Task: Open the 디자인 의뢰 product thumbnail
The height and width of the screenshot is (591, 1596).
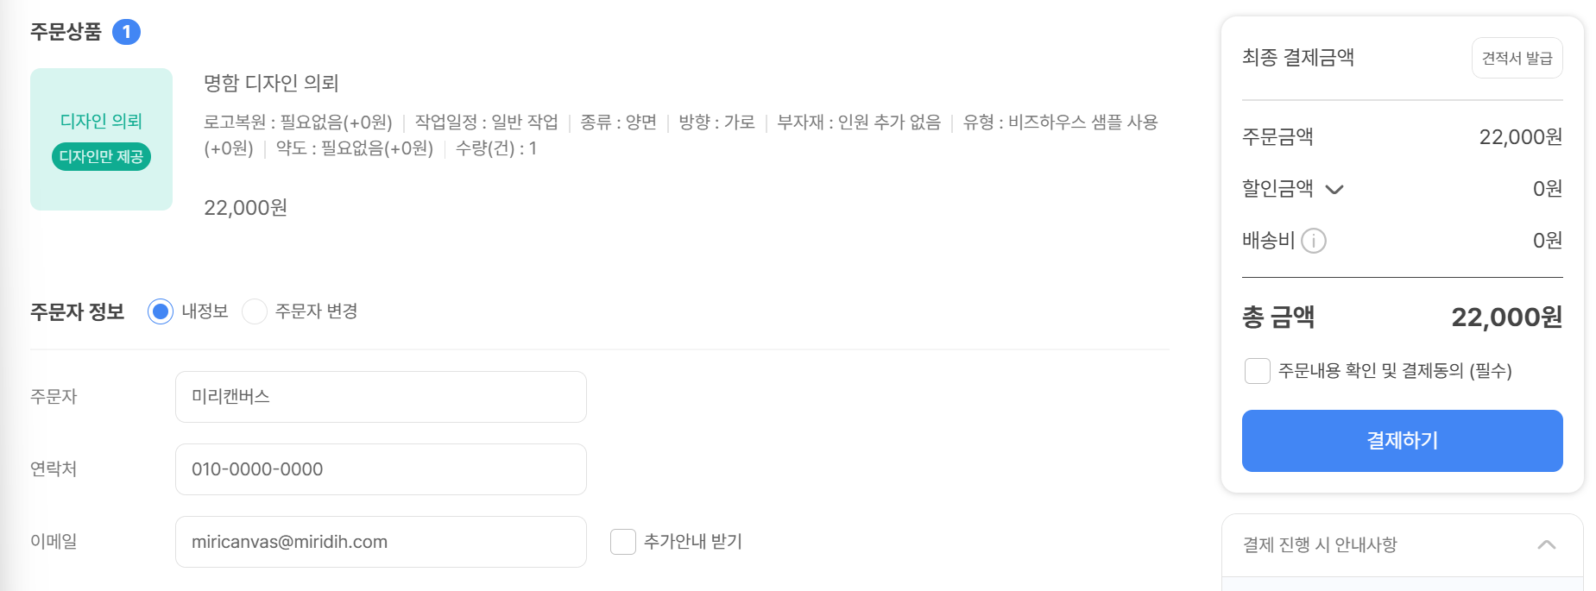Action: (101, 140)
